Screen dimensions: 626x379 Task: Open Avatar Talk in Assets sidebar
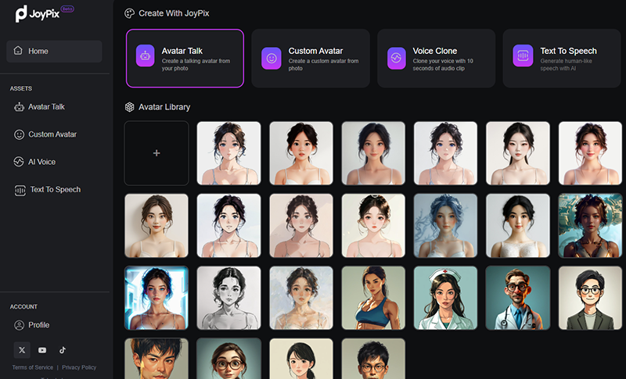point(46,107)
